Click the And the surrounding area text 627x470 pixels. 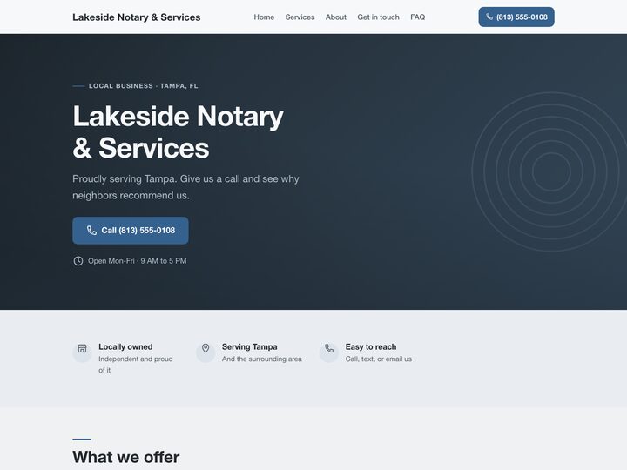(262, 359)
